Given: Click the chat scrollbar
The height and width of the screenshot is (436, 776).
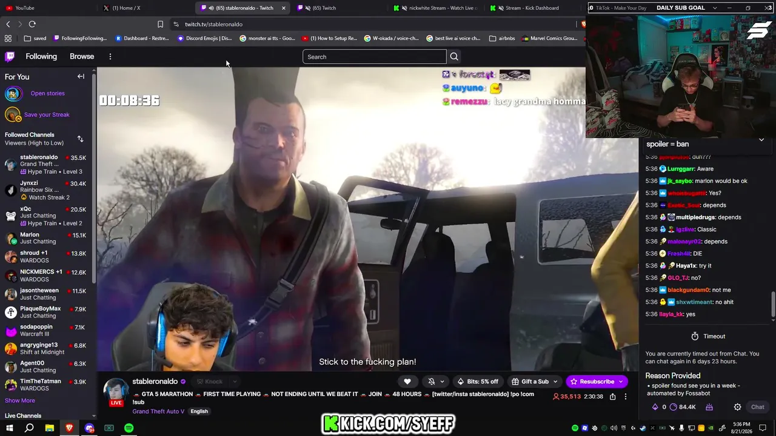Looking at the screenshot, I should click(x=773, y=304).
